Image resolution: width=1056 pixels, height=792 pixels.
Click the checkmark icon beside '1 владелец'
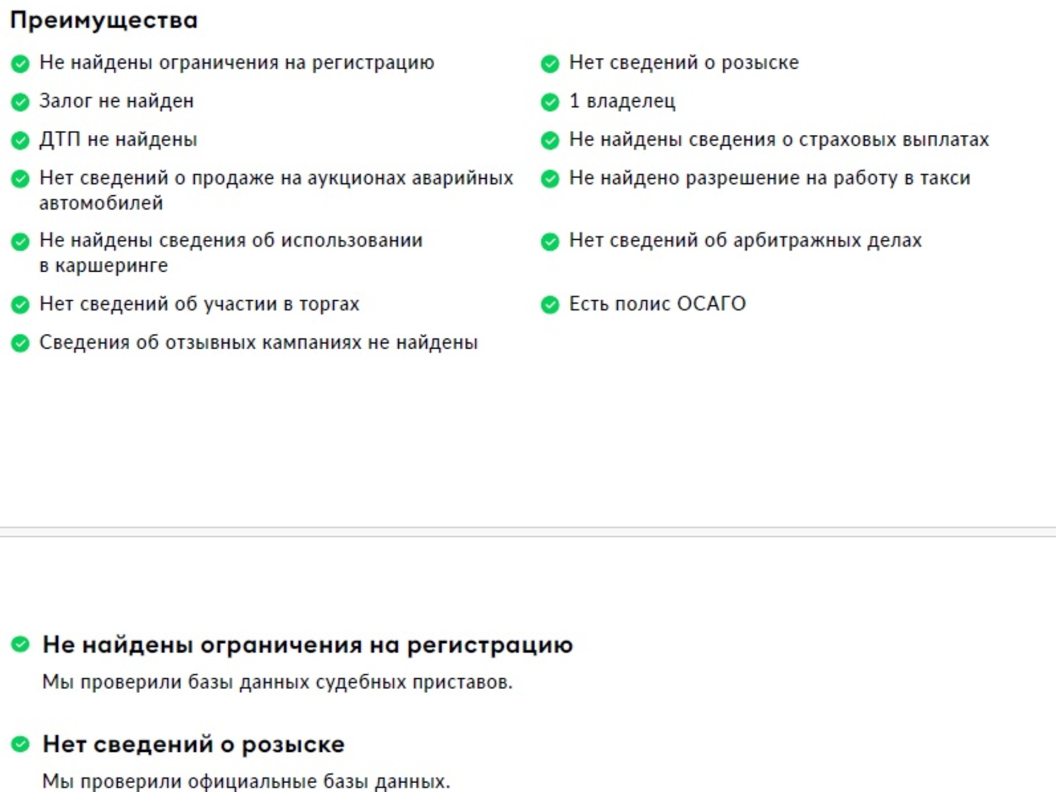(550, 102)
